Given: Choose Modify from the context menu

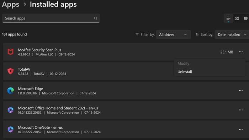Looking at the screenshot, I should (x=184, y=63).
